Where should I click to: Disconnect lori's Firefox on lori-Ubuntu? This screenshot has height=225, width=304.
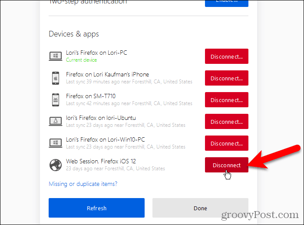click(x=227, y=122)
